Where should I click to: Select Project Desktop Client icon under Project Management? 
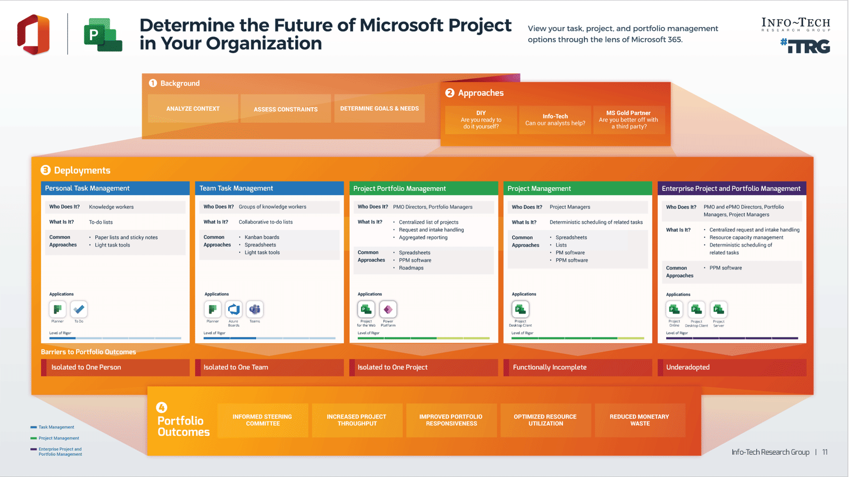[x=520, y=310]
